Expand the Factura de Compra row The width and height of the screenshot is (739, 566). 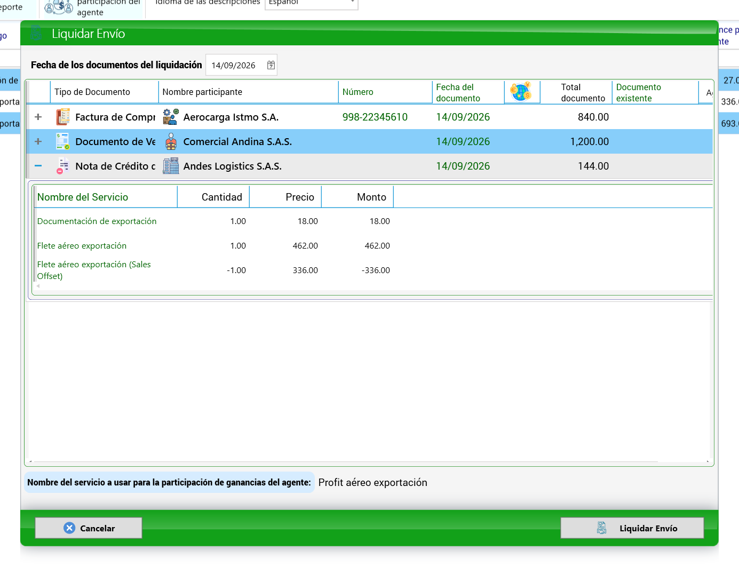(x=38, y=117)
